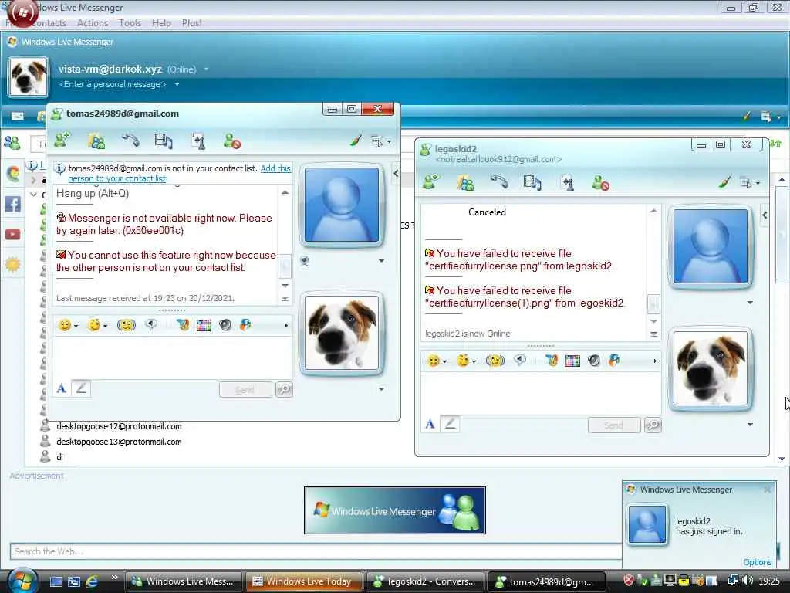Toggle handwriting mode in tomas24989d window
This screenshot has height=593, width=790.
81,388
